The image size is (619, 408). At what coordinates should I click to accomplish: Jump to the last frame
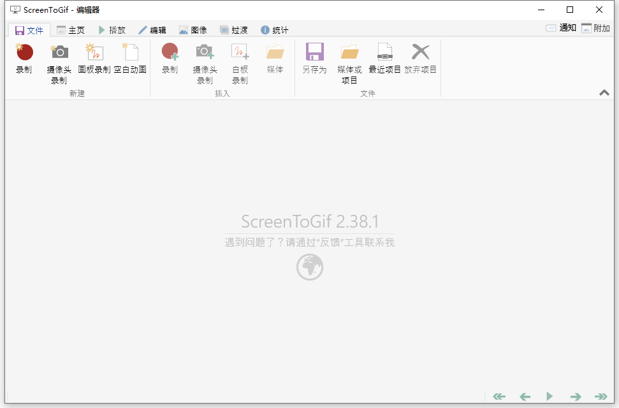pyautogui.click(x=601, y=396)
